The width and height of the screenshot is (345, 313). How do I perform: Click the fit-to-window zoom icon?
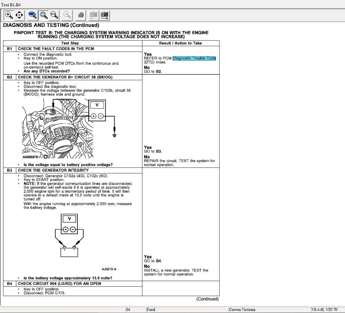(43, 15)
